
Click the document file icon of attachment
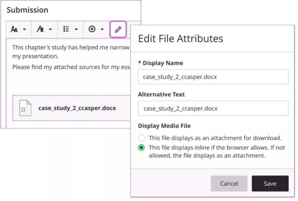(x=25, y=108)
